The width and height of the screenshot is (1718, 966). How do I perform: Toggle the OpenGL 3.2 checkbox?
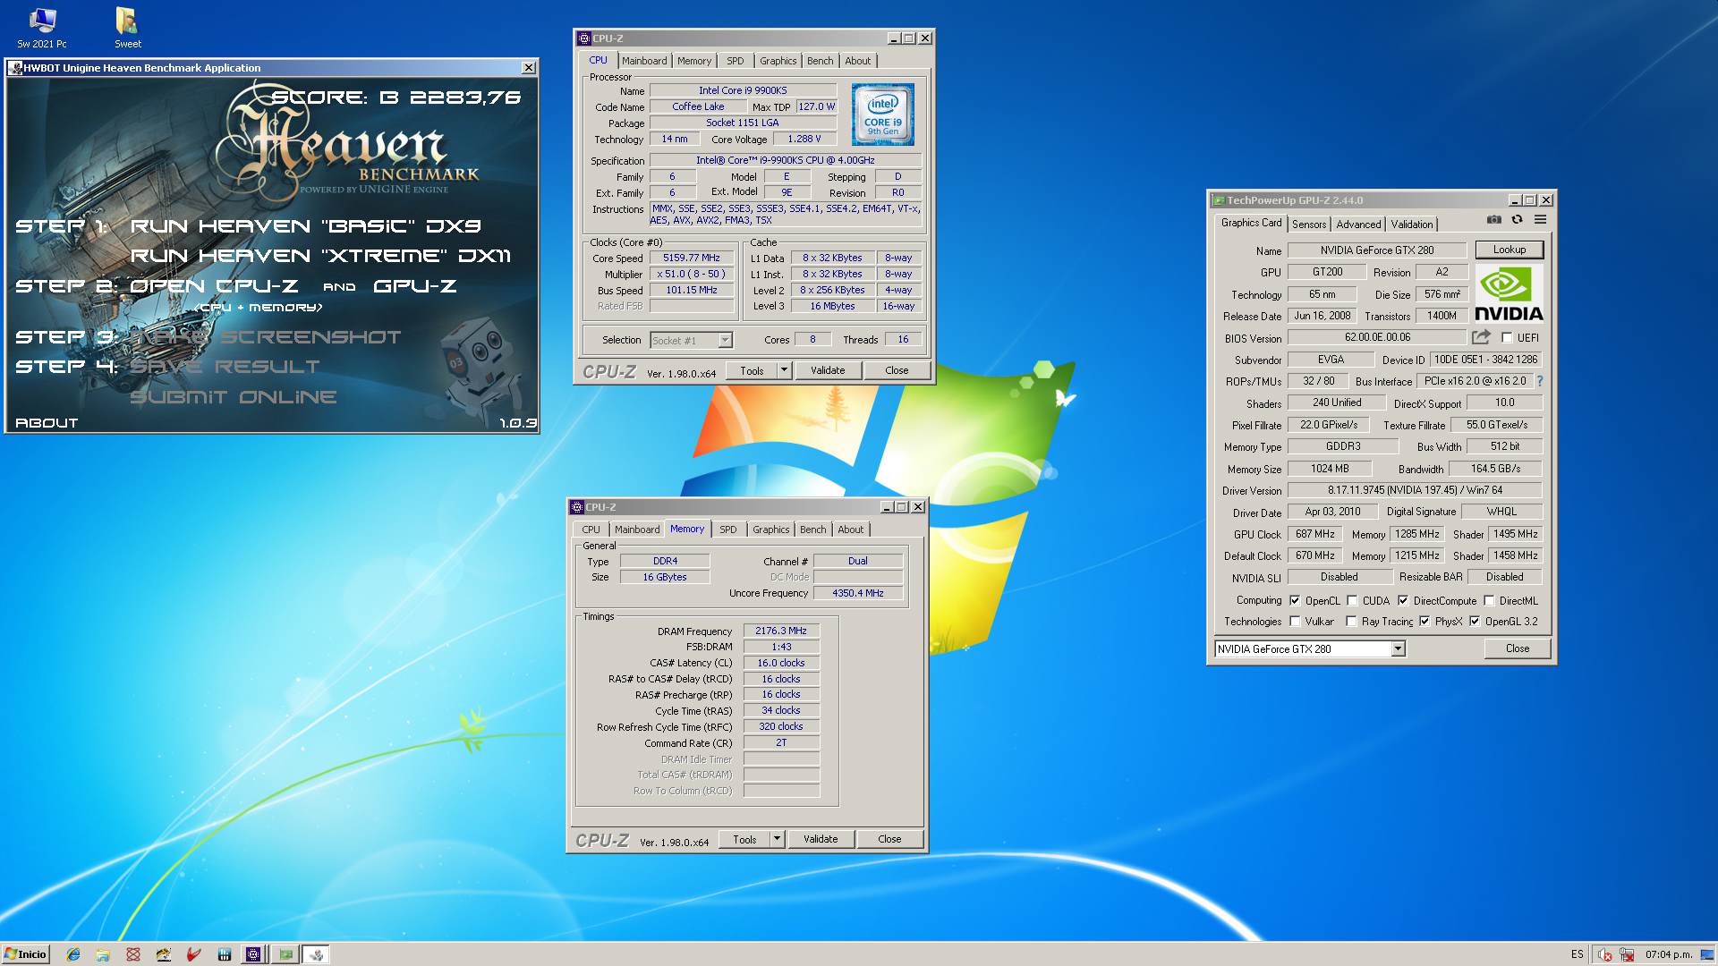1475,622
